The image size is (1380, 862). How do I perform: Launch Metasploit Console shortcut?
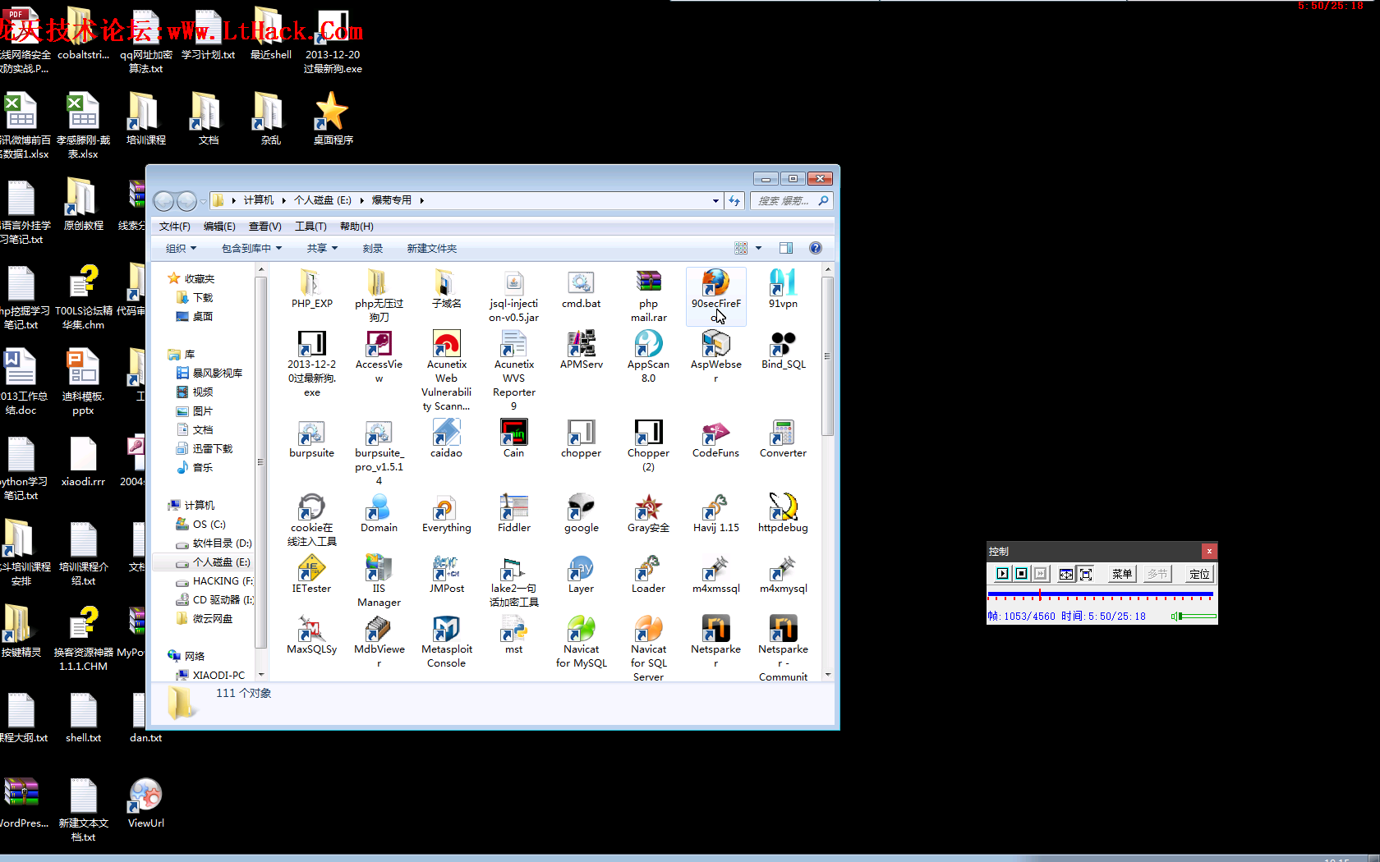pos(446,642)
